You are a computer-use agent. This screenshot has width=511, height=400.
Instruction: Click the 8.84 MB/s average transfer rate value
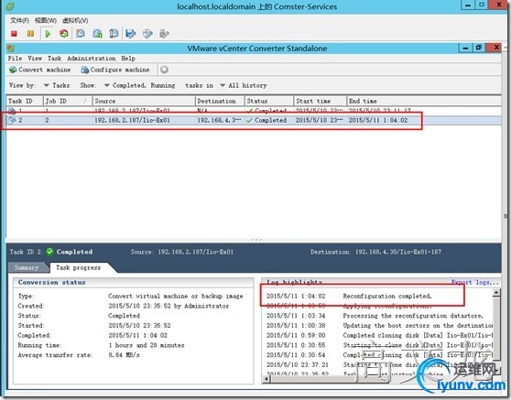click(124, 355)
